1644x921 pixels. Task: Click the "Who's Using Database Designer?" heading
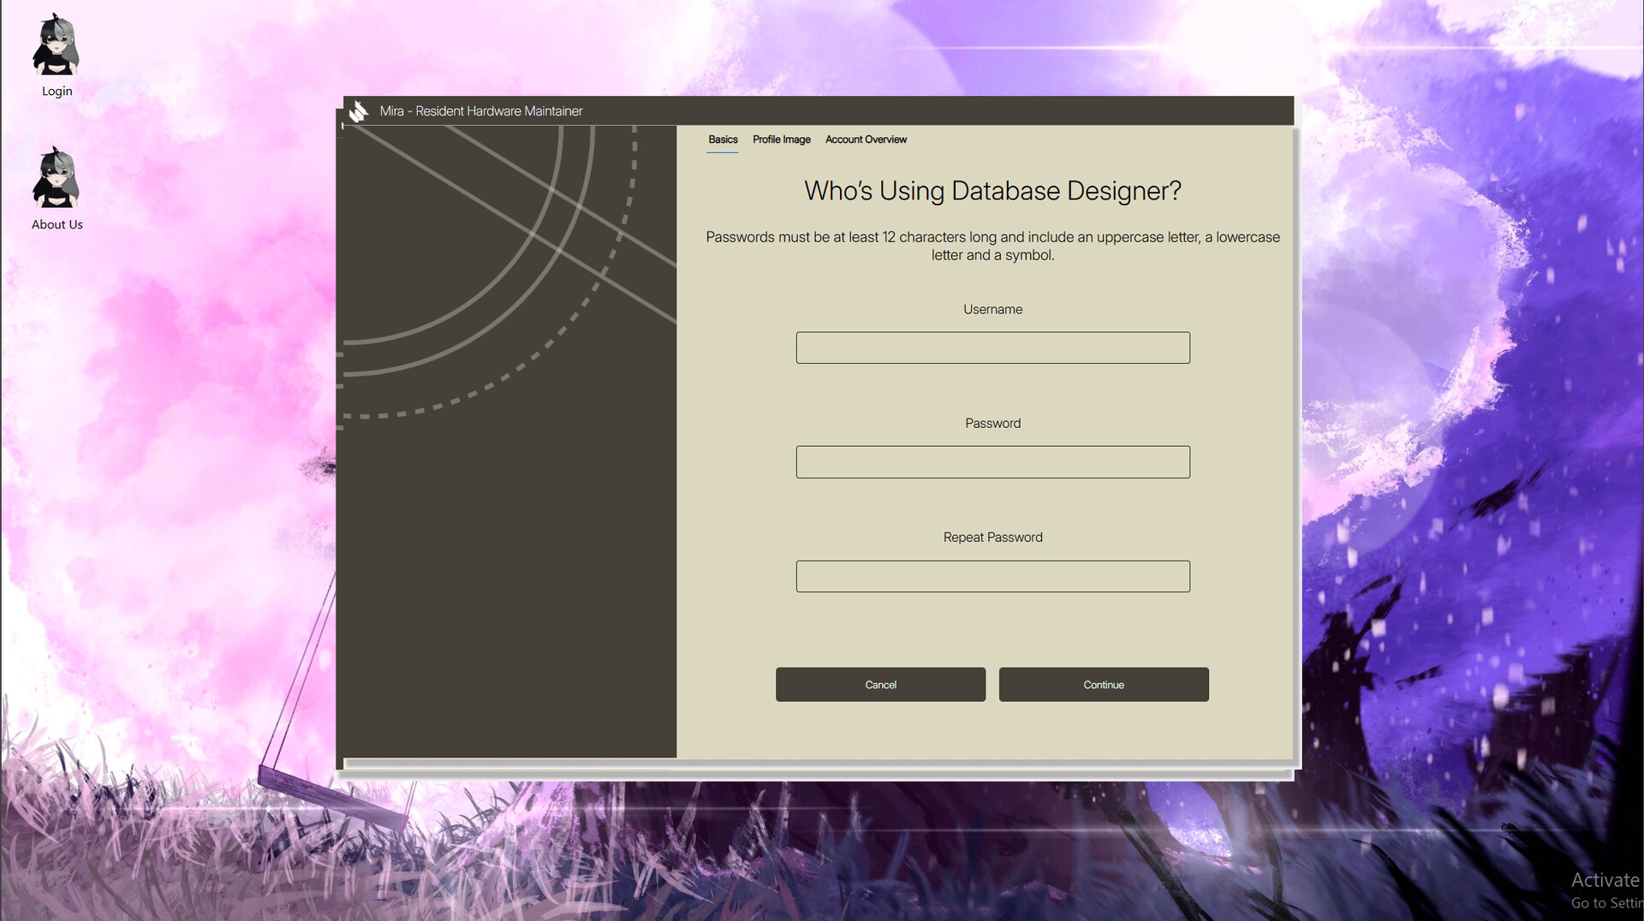(x=992, y=191)
